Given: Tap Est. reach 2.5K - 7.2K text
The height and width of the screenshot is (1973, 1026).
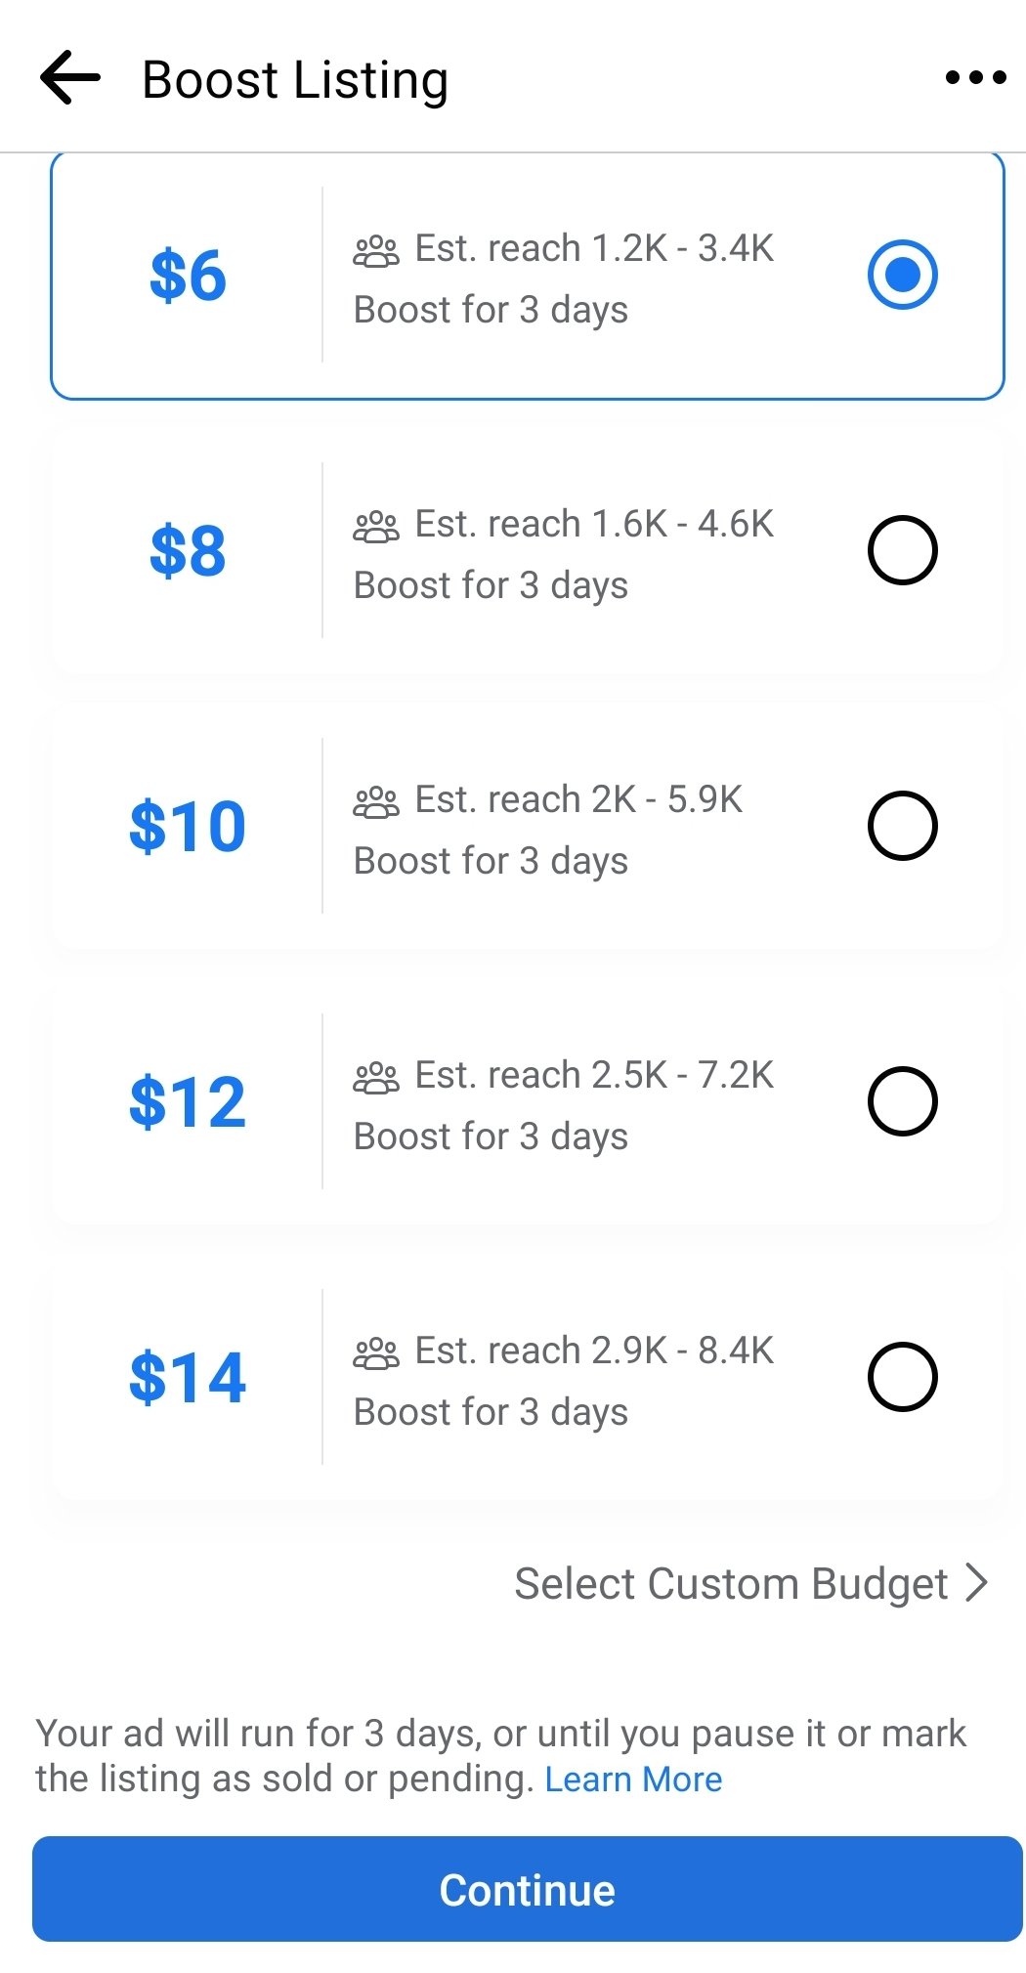Looking at the screenshot, I should click(594, 1076).
